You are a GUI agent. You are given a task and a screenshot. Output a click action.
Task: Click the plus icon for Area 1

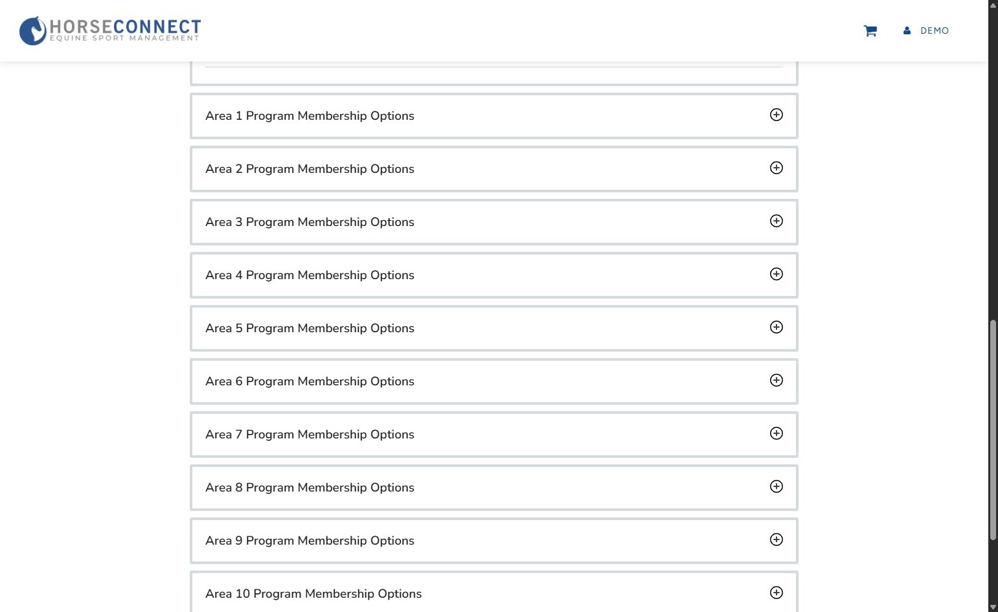(x=776, y=115)
